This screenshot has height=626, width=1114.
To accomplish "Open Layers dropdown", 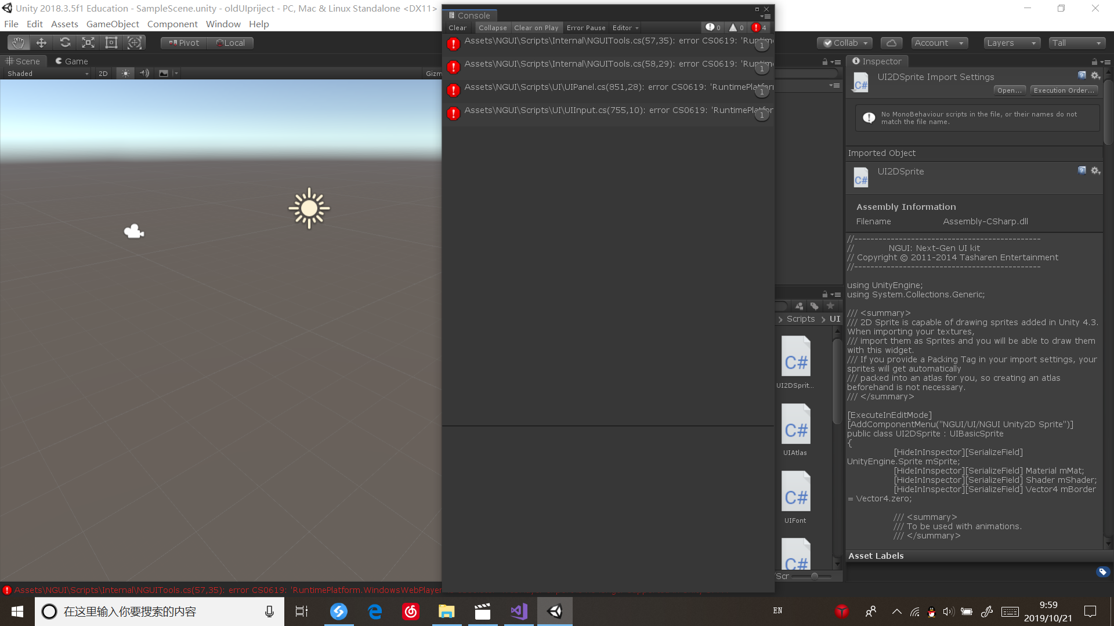I will click(1012, 43).
